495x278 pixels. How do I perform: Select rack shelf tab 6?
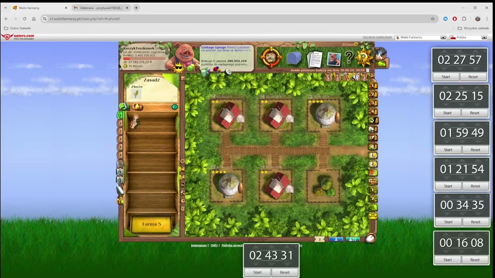pos(120,155)
